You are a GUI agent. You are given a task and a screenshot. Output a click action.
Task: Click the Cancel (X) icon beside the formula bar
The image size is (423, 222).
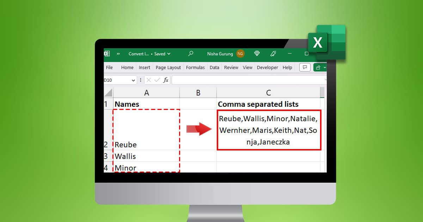click(149, 80)
